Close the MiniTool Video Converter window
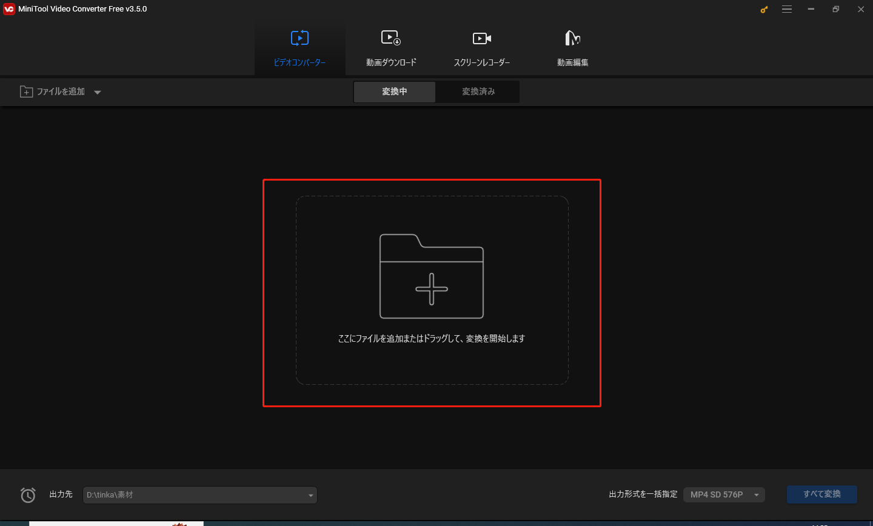This screenshot has height=526, width=873. (x=861, y=9)
